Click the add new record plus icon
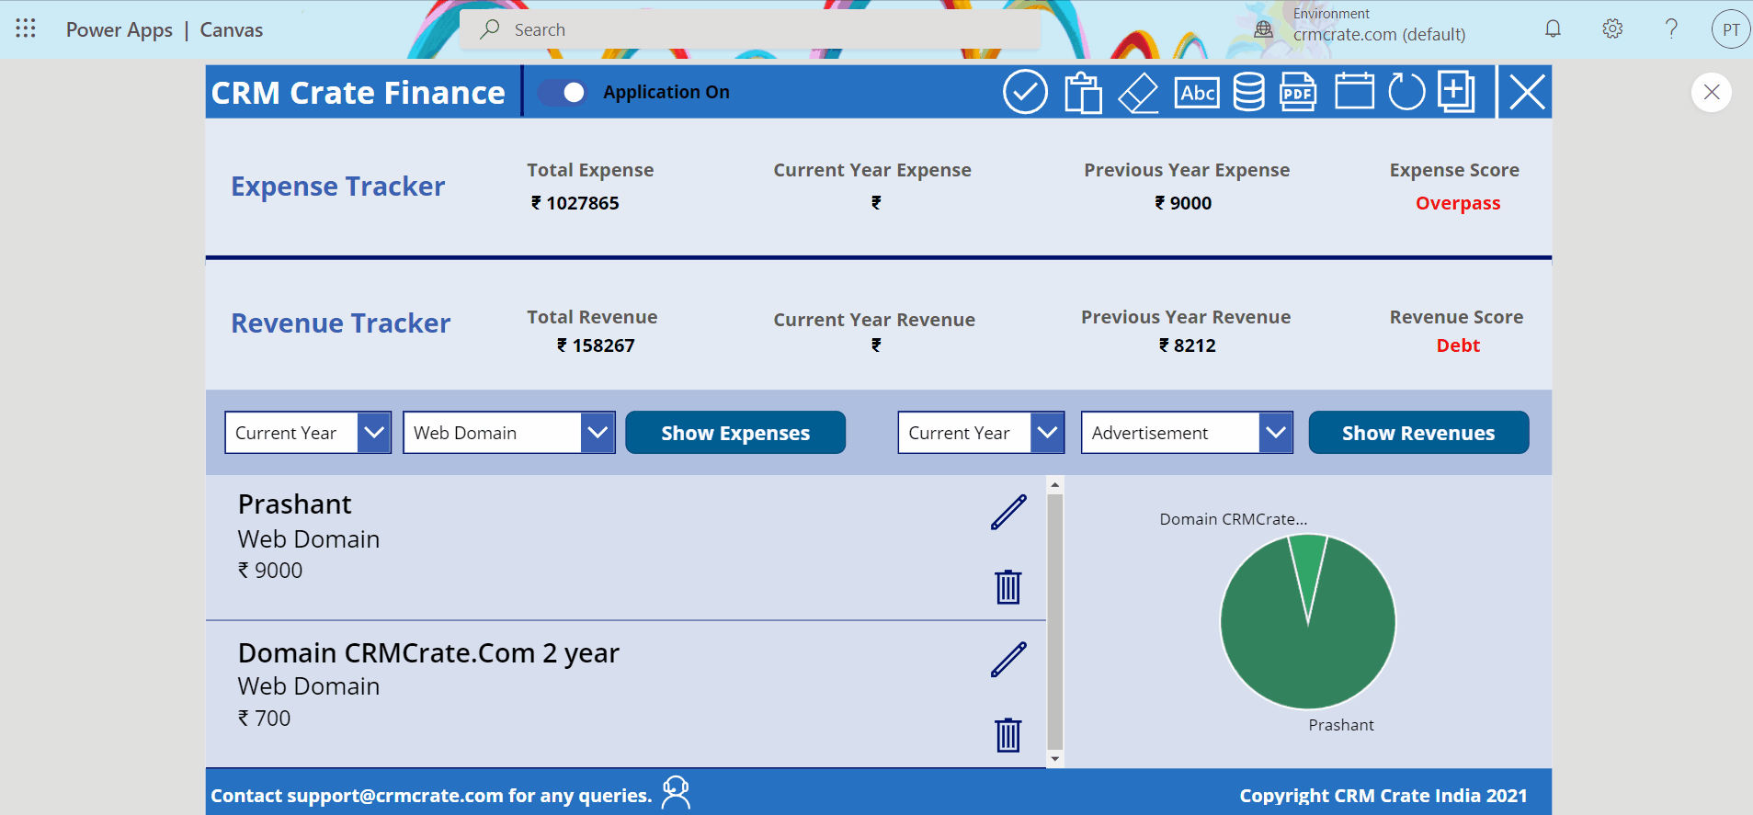Viewport: 1753px width, 815px height. (1457, 92)
